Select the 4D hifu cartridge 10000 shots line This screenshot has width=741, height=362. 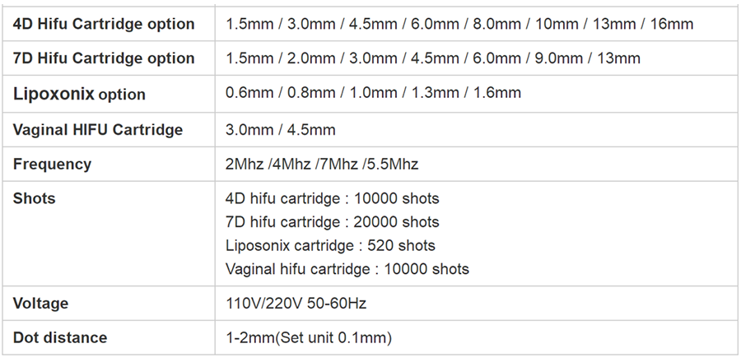(x=332, y=198)
